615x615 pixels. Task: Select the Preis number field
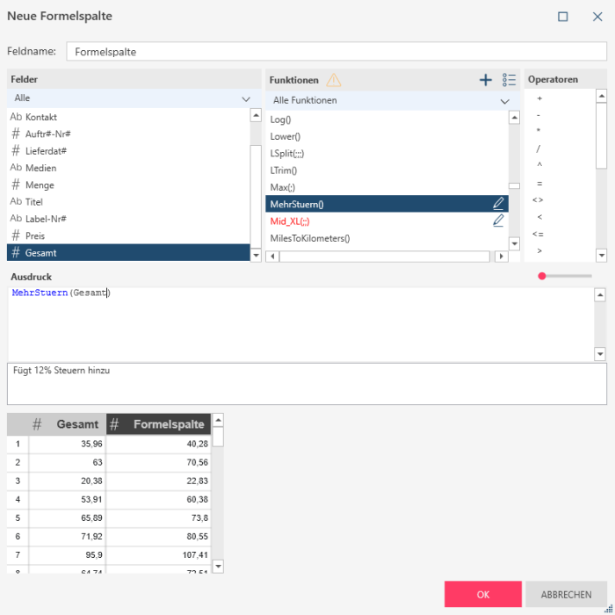tap(35, 235)
